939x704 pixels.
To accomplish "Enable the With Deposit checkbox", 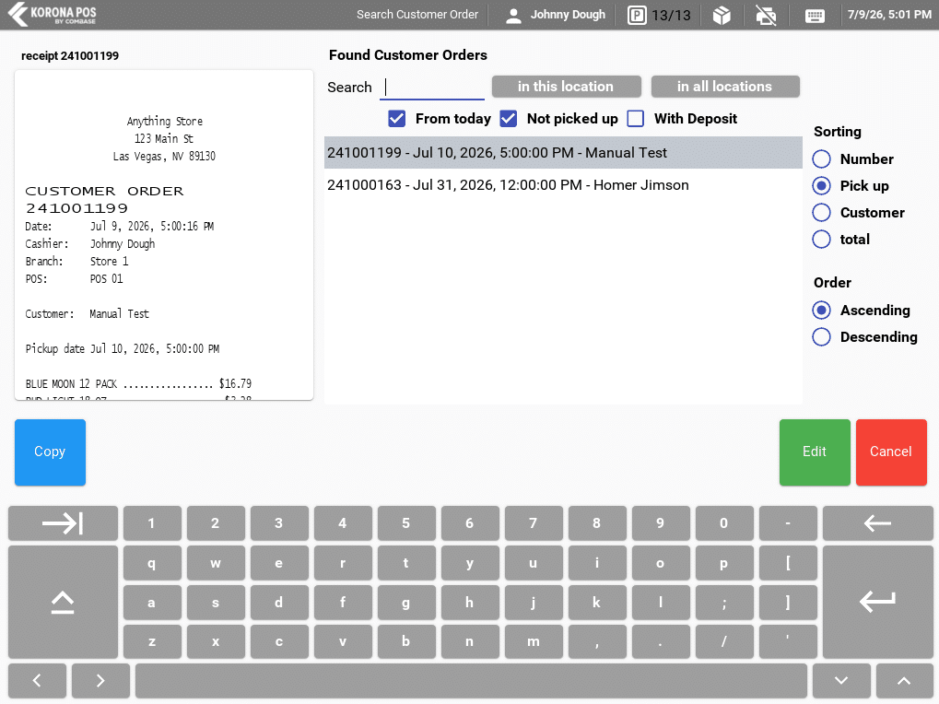I will click(x=636, y=119).
